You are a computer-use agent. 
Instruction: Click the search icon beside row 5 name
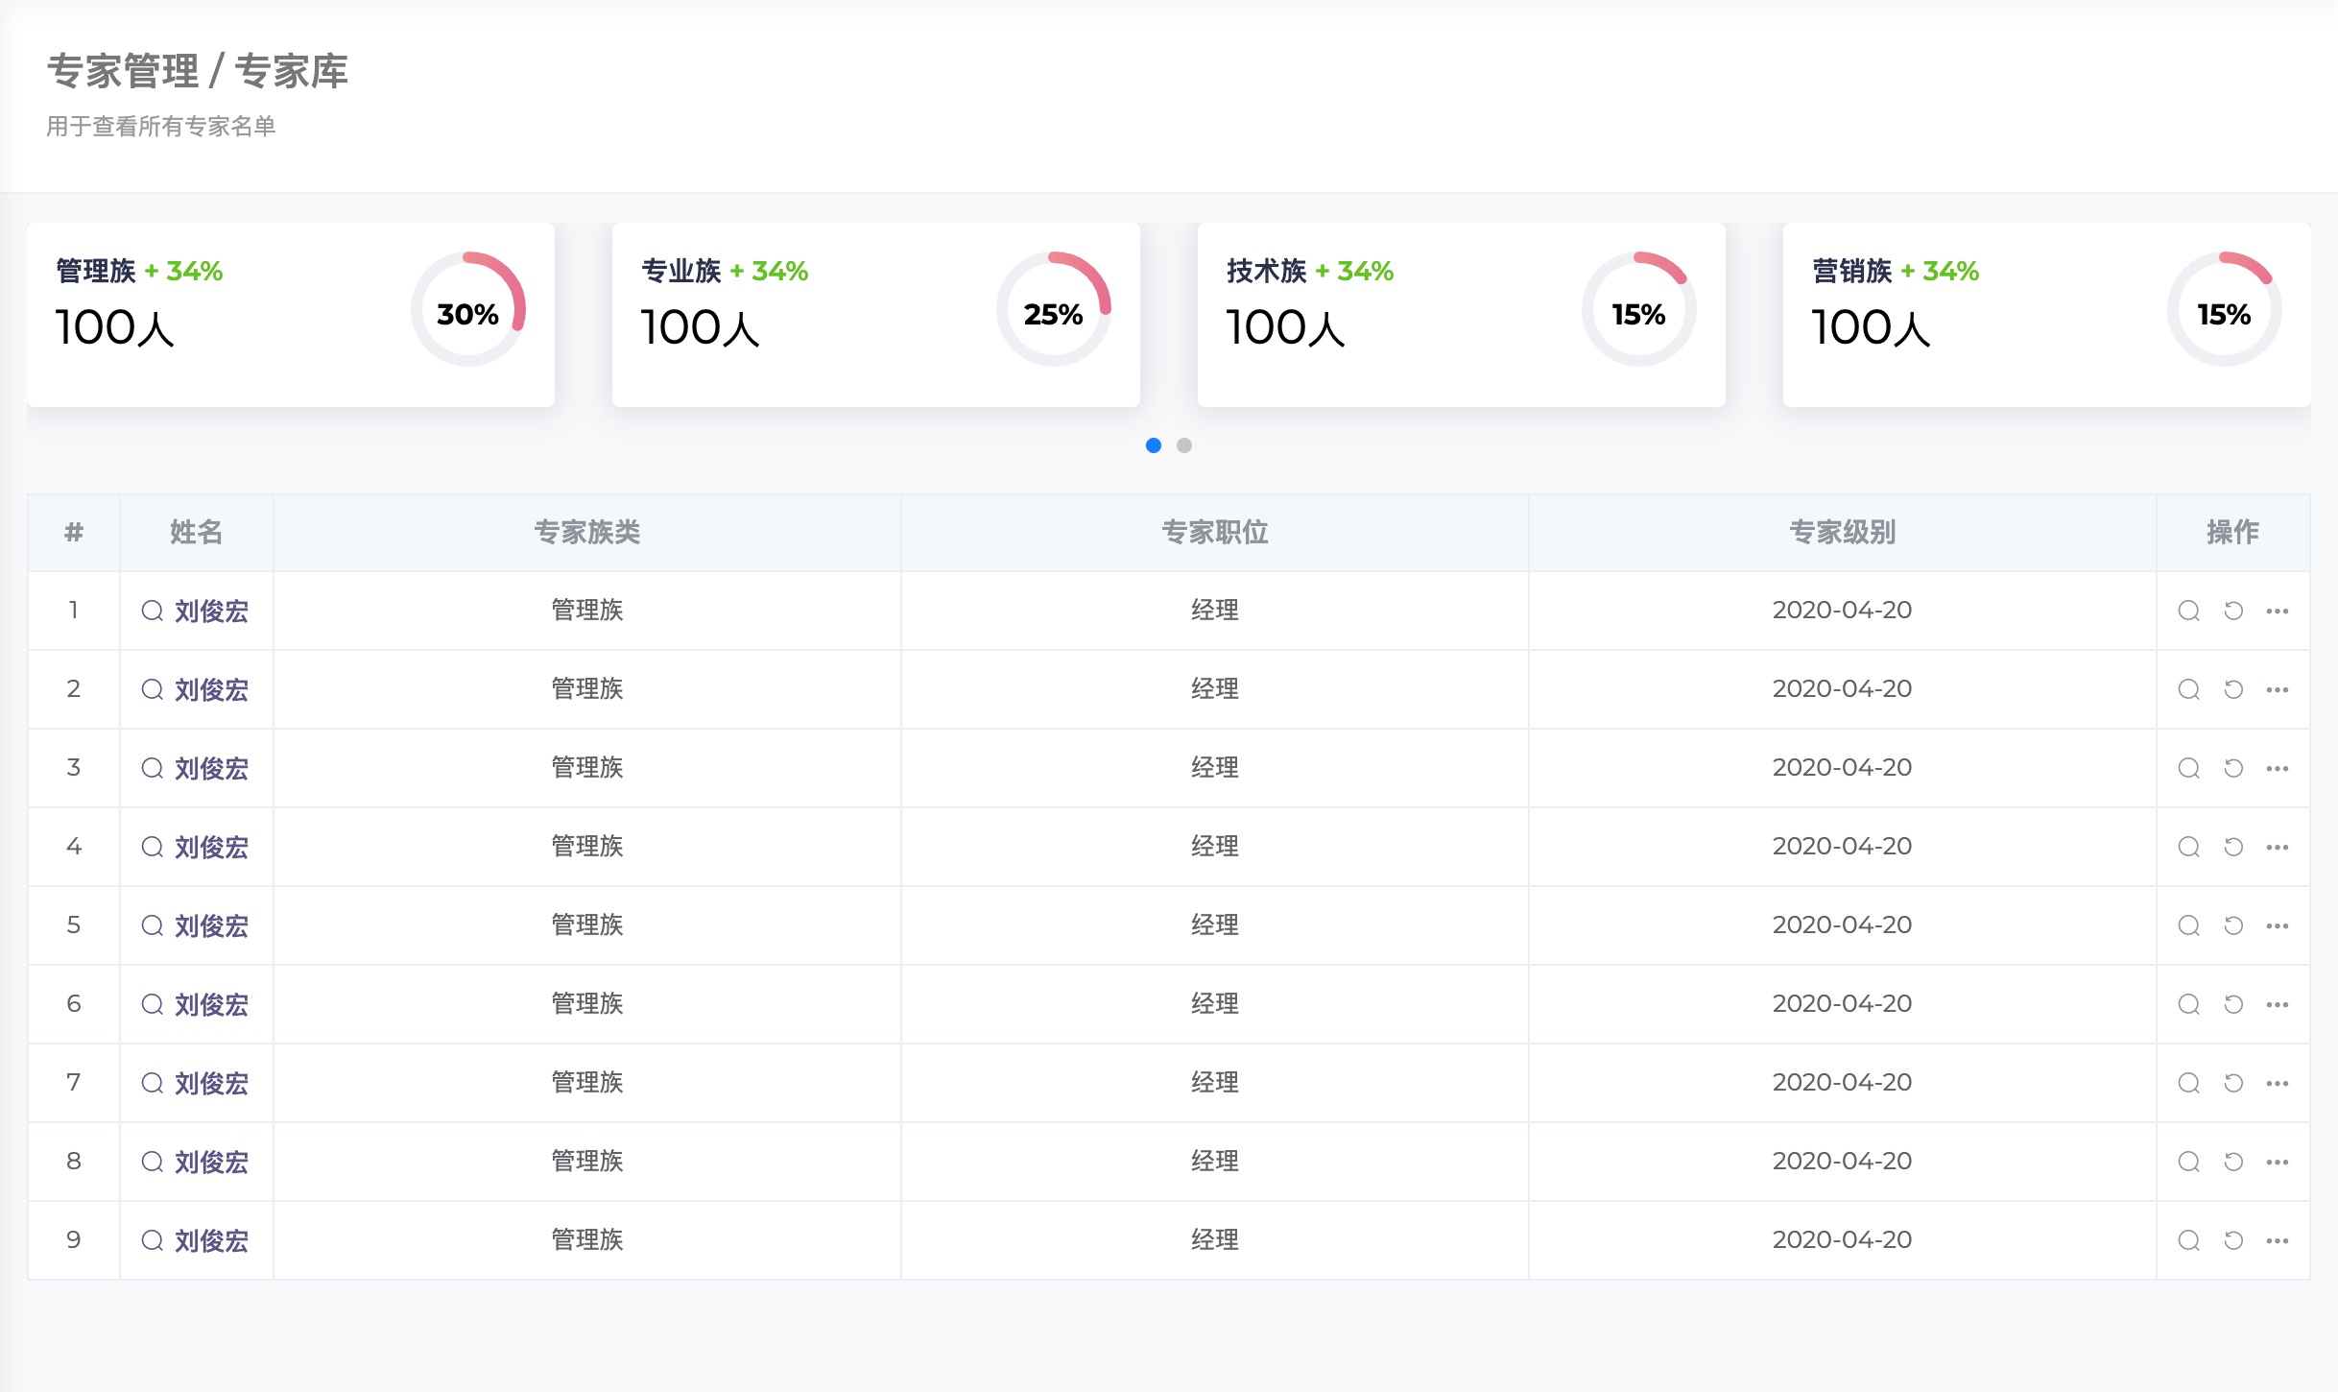(152, 925)
